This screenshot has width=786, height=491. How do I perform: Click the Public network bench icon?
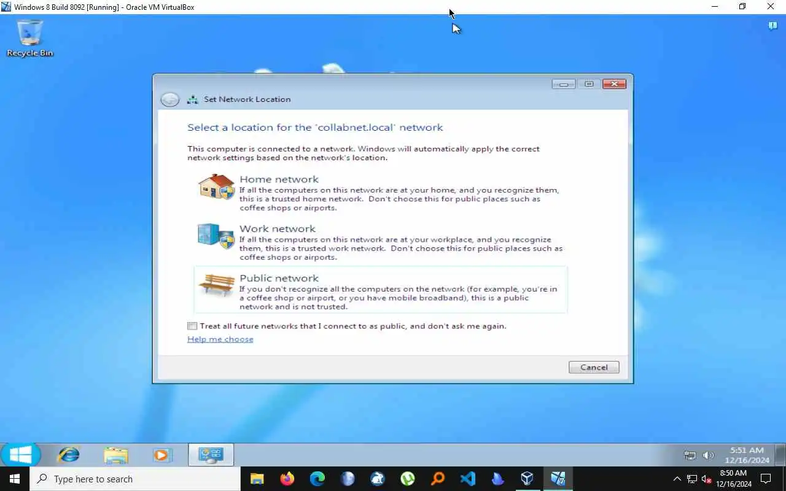[216, 285]
